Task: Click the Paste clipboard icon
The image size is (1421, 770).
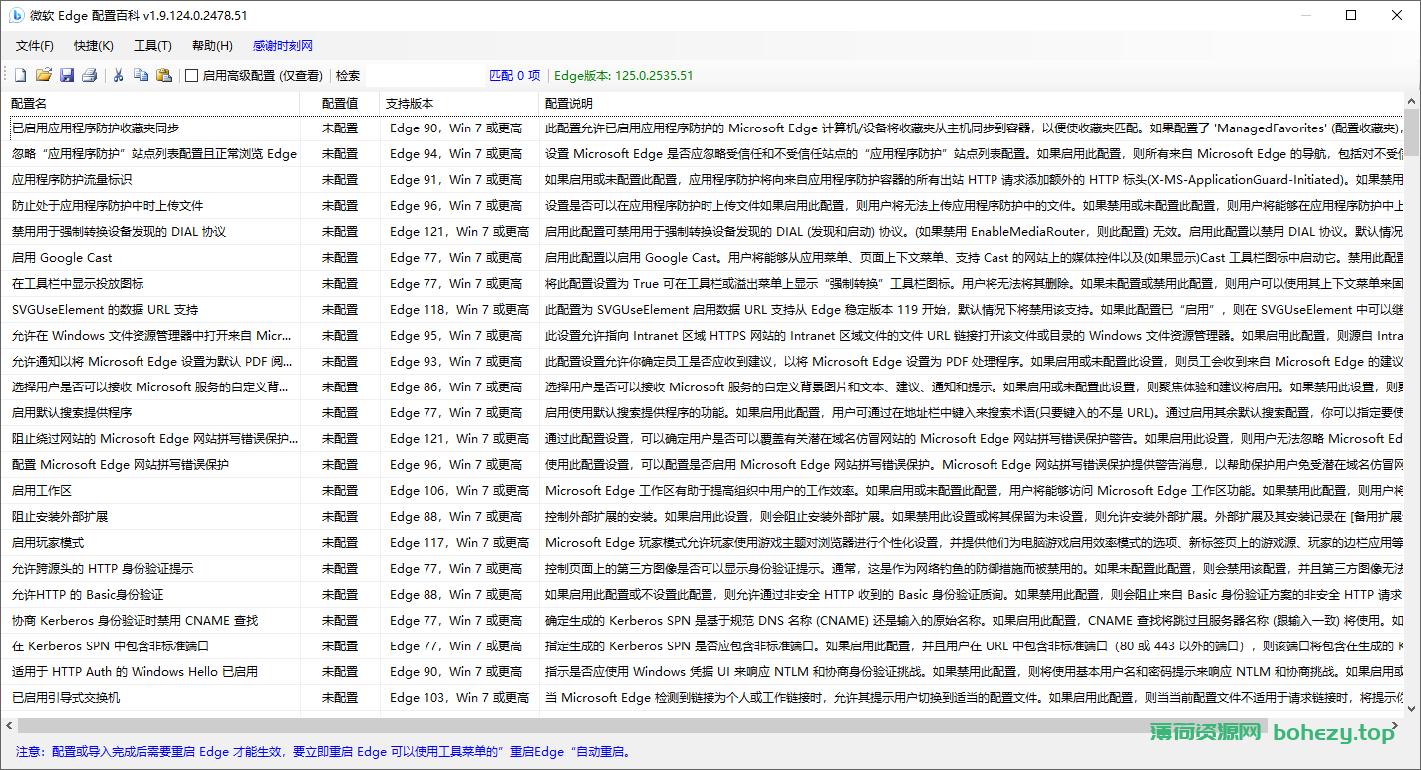Action: pos(164,75)
